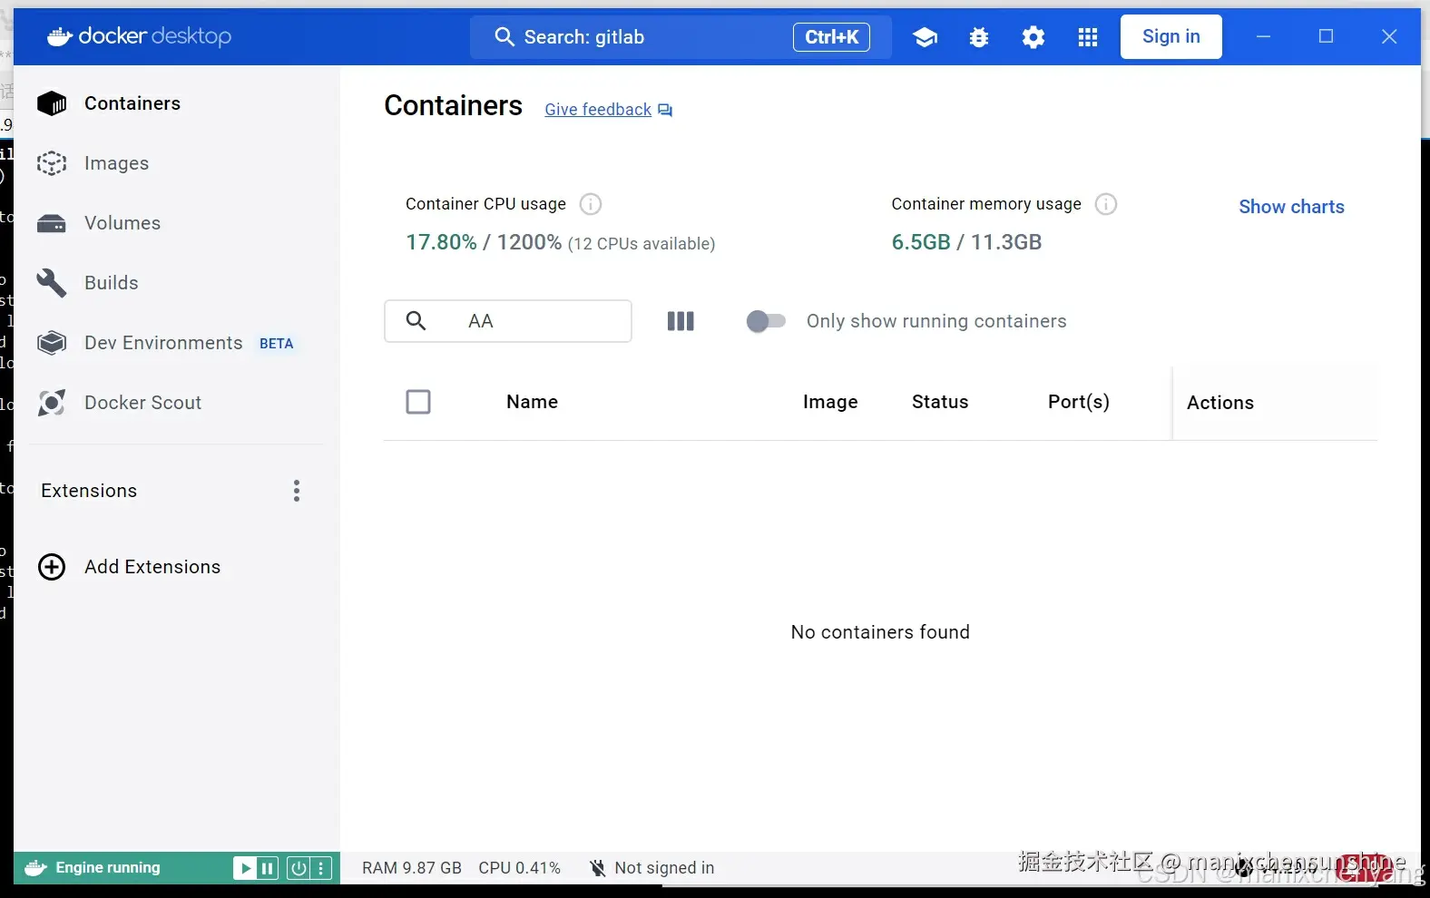The width and height of the screenshot is (1430, 898).
Task: Click the CPU usage info icon
Action: [591, 204]
